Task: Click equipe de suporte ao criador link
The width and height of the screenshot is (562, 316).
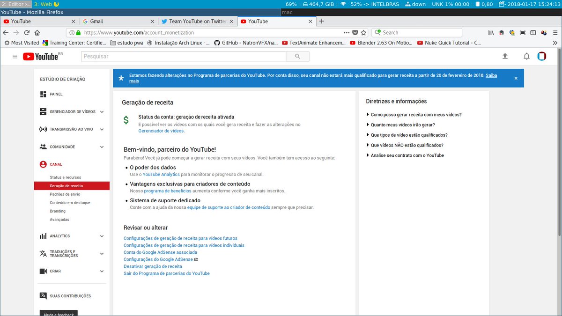Action: 229,207
